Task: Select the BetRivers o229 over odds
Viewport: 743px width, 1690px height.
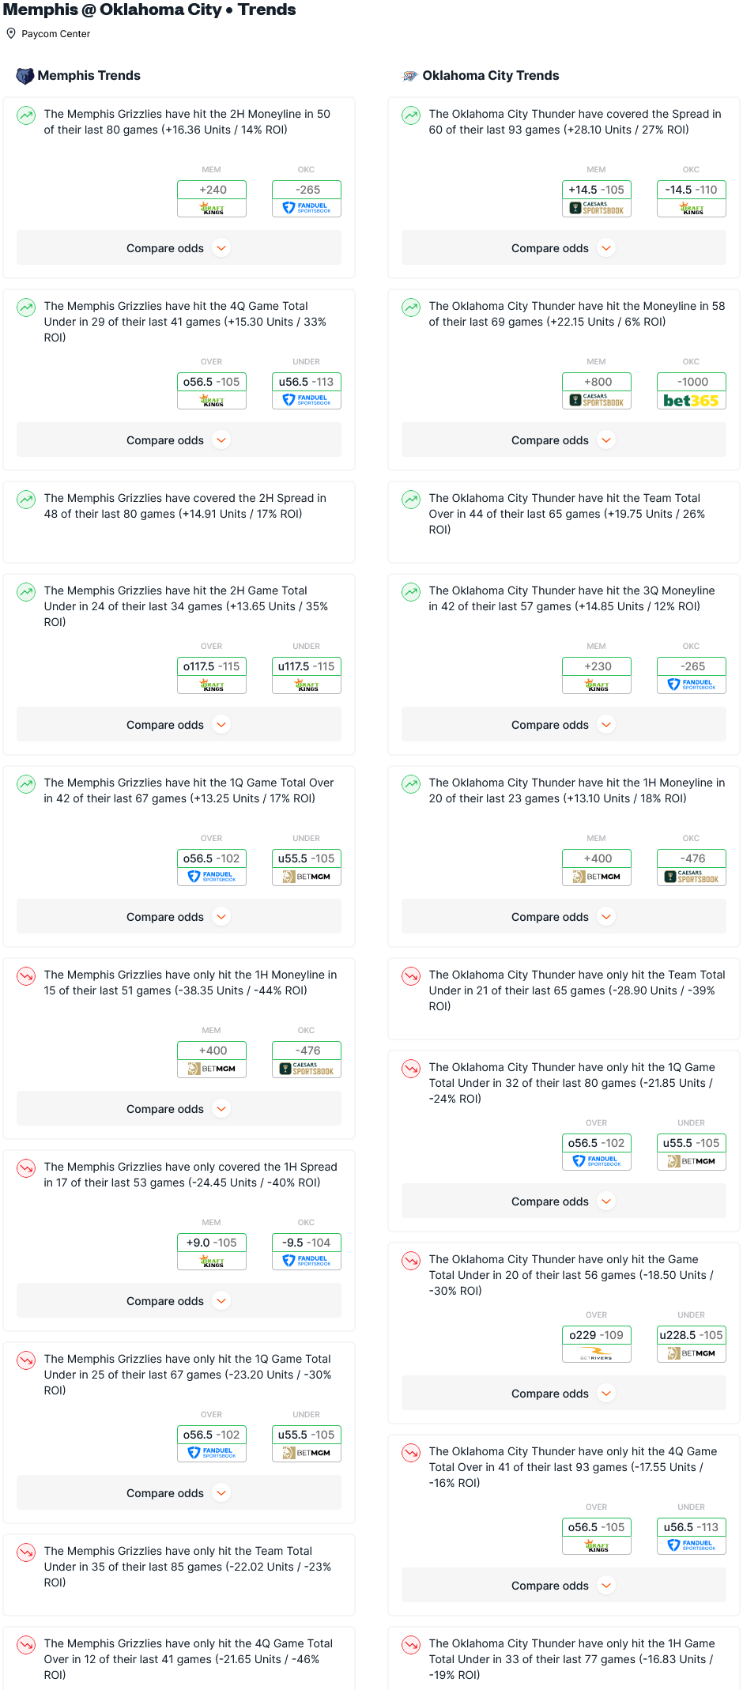Action: click(x=597, y=1345)
